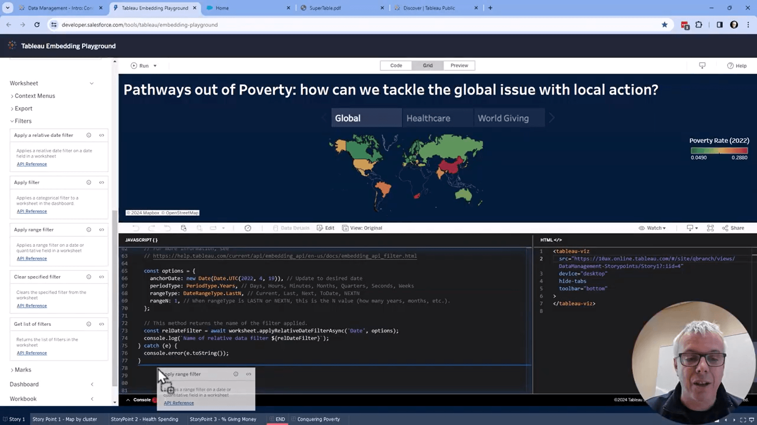Toggle the Apply relative date filter icon

click(101, 135)
